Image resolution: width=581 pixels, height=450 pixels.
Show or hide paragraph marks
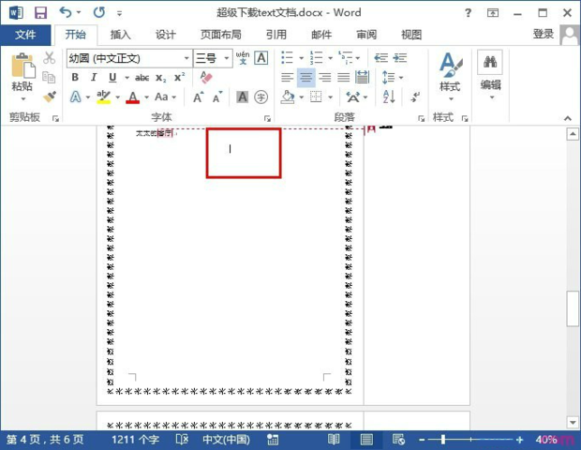click(x=415, y=97)
